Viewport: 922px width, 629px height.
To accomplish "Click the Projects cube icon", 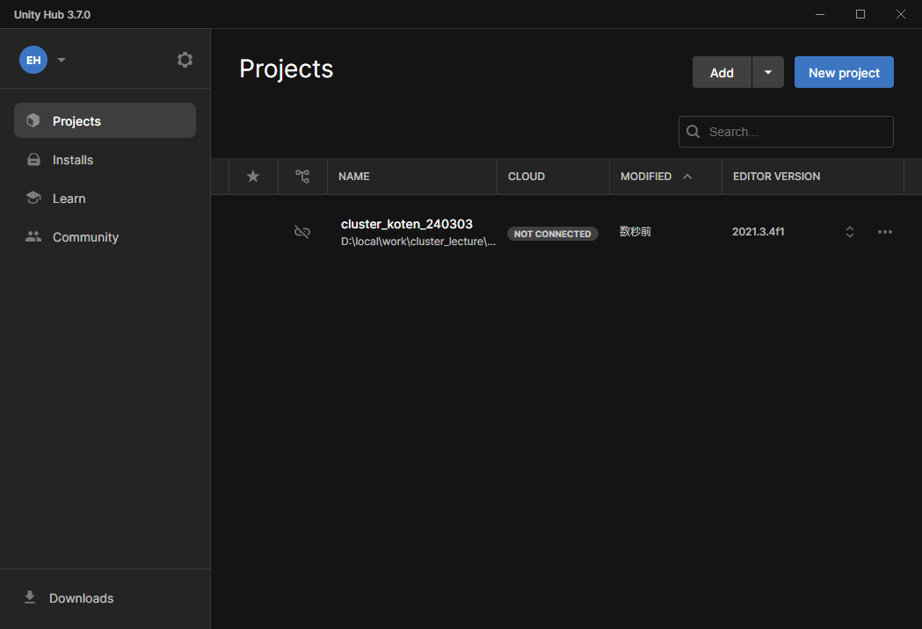I will [x=33, y=120].
